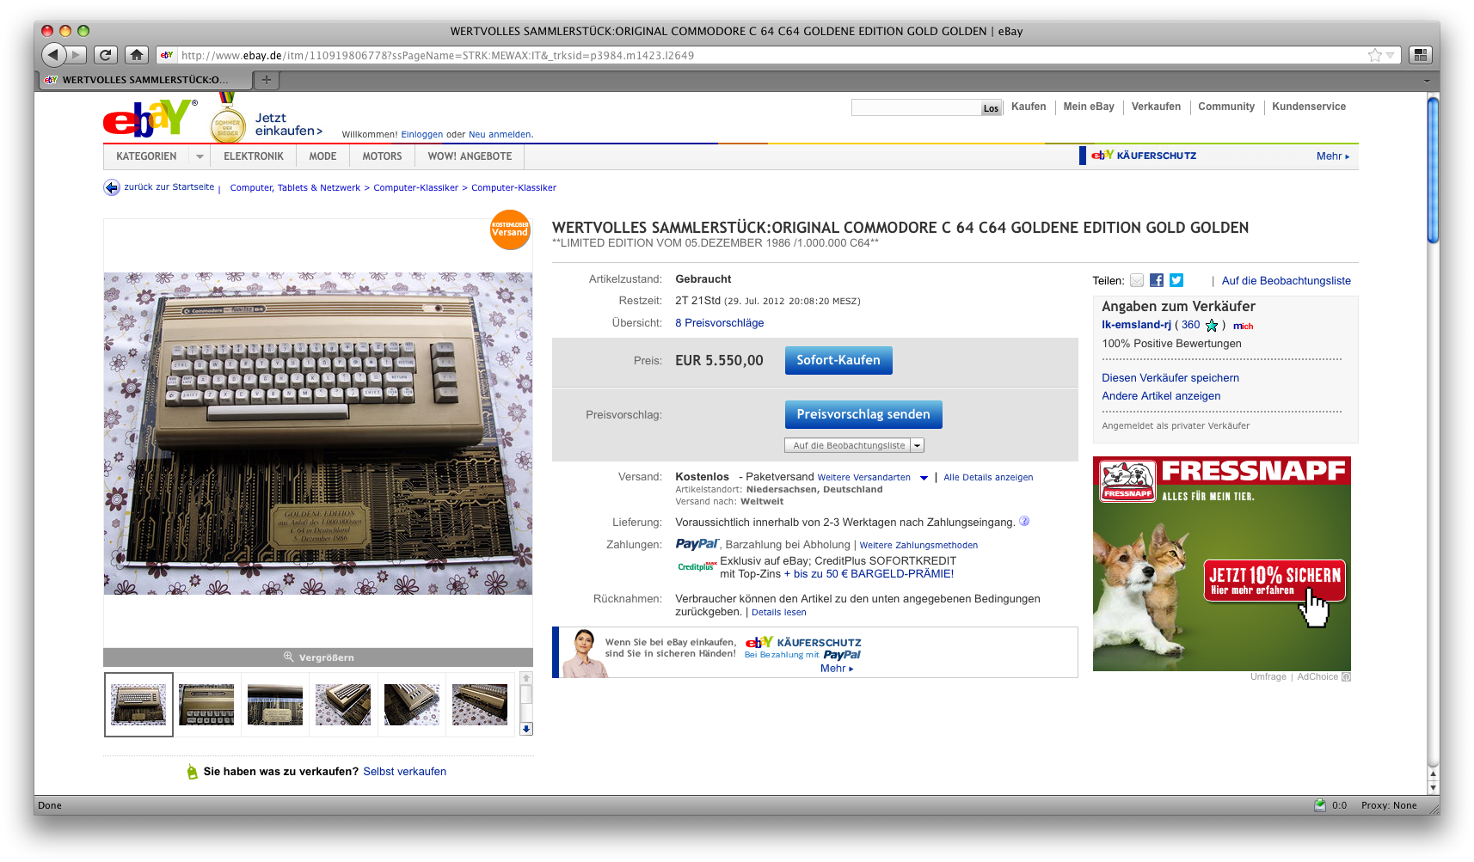Open the Beobachtungsliste dropdown arrow
Viewport: 1474px width, 862px height.
[917, 445]
